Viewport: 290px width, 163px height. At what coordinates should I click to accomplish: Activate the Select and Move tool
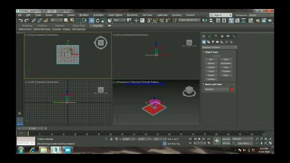tap(92, 20)
